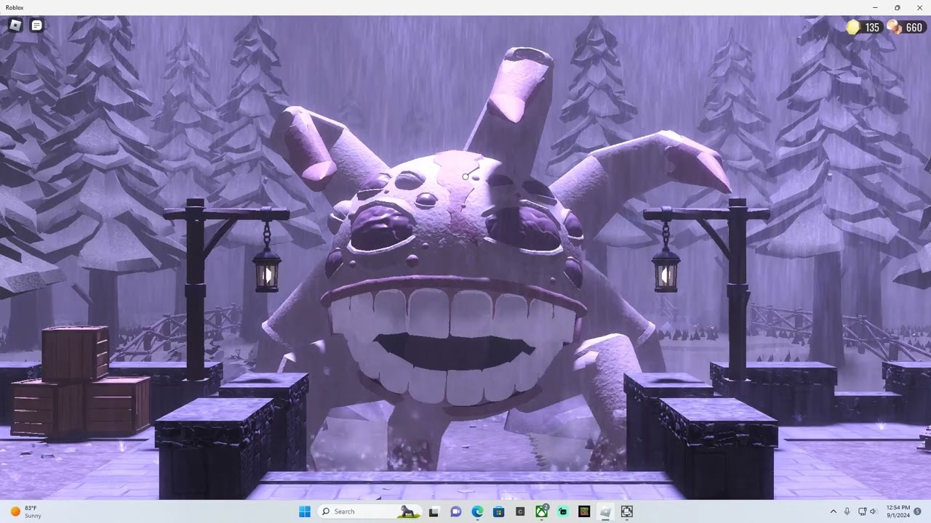Open the Xbox app on taskbar
The width and height of the screenshot is (931, 523).
541,511
